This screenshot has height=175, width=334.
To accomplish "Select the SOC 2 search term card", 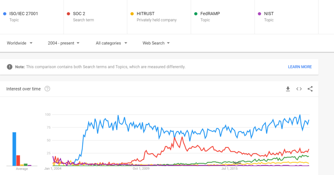I will (96, 17).
